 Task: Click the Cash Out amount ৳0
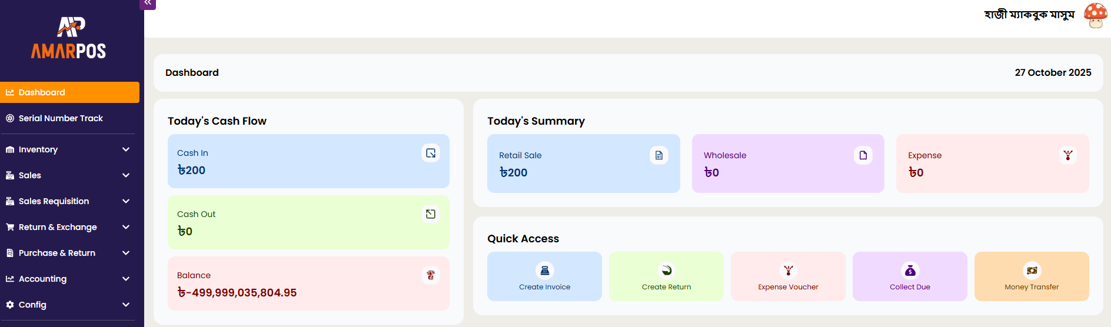click(x=185, y=232)
